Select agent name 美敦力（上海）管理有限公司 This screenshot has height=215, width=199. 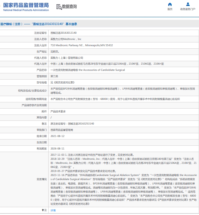tap(67, 58)
